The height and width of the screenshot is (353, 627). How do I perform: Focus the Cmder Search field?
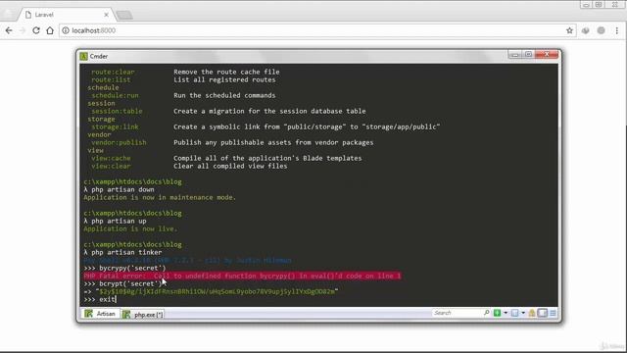458,313
